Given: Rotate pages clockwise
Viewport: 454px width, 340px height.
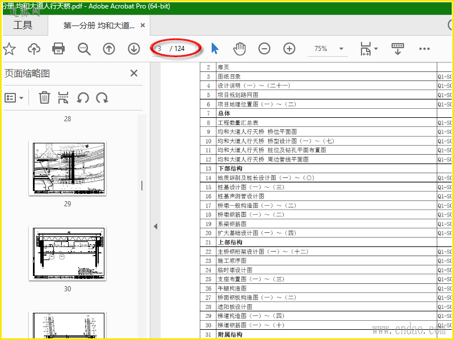Looking at the screenshot, I should pos(102,97).
